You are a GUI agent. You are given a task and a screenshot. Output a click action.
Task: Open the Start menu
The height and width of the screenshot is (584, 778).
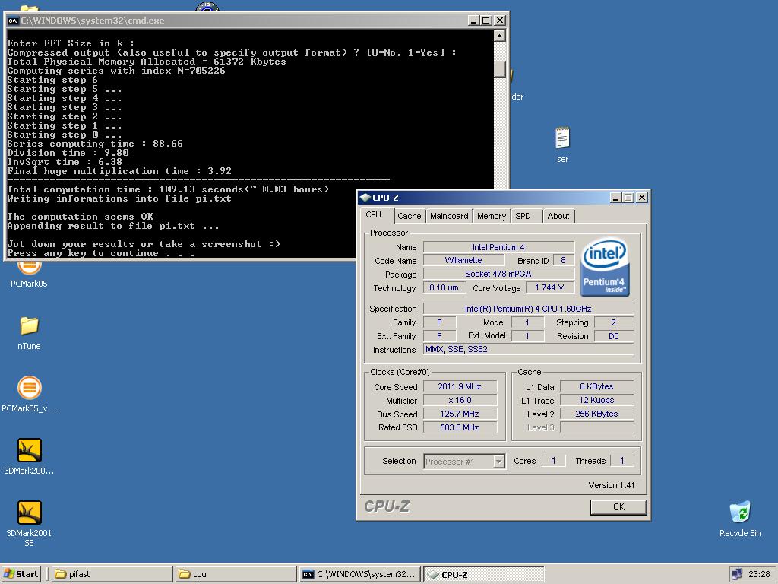pyautogui.click(x=21, y=574)
